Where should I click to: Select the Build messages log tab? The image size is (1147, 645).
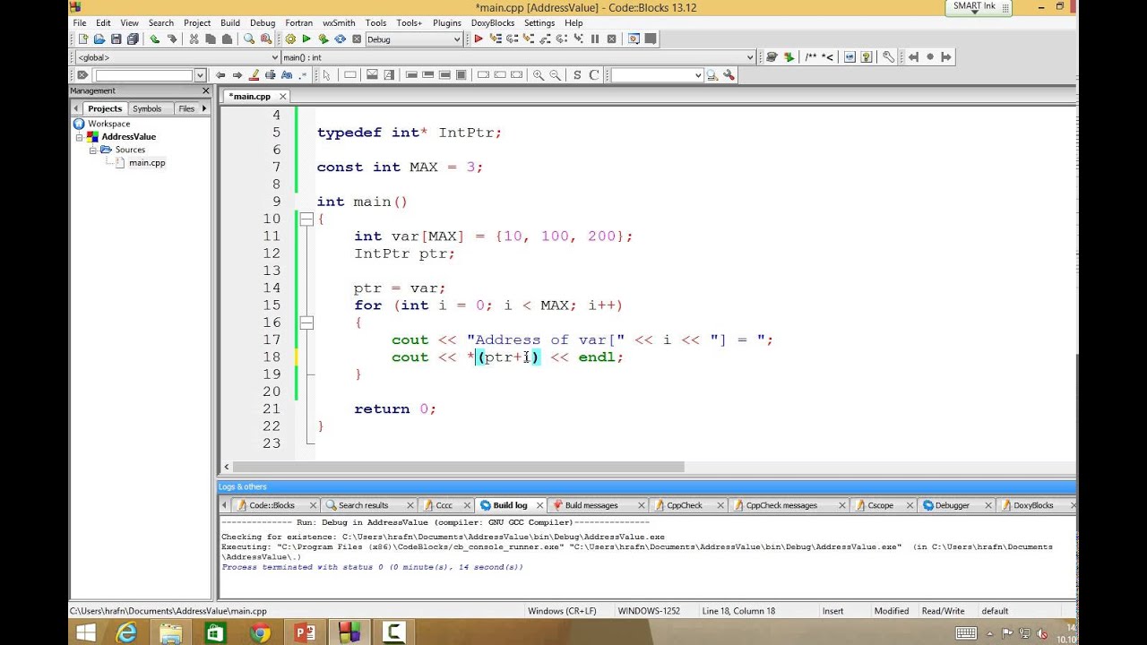click(591, 505)
